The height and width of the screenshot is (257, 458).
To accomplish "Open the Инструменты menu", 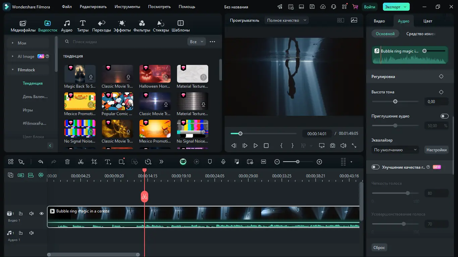I will pos(127,7).
